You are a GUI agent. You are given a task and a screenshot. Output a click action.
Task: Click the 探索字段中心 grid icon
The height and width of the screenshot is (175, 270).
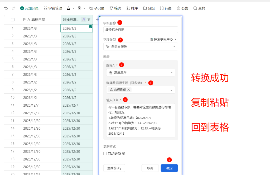[152, 39]
